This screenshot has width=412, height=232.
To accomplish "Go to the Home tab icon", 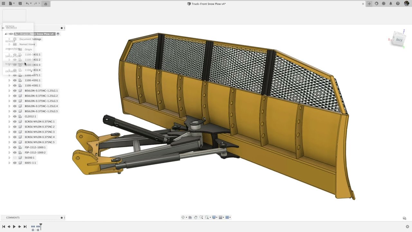I will [x=46, y=4].
